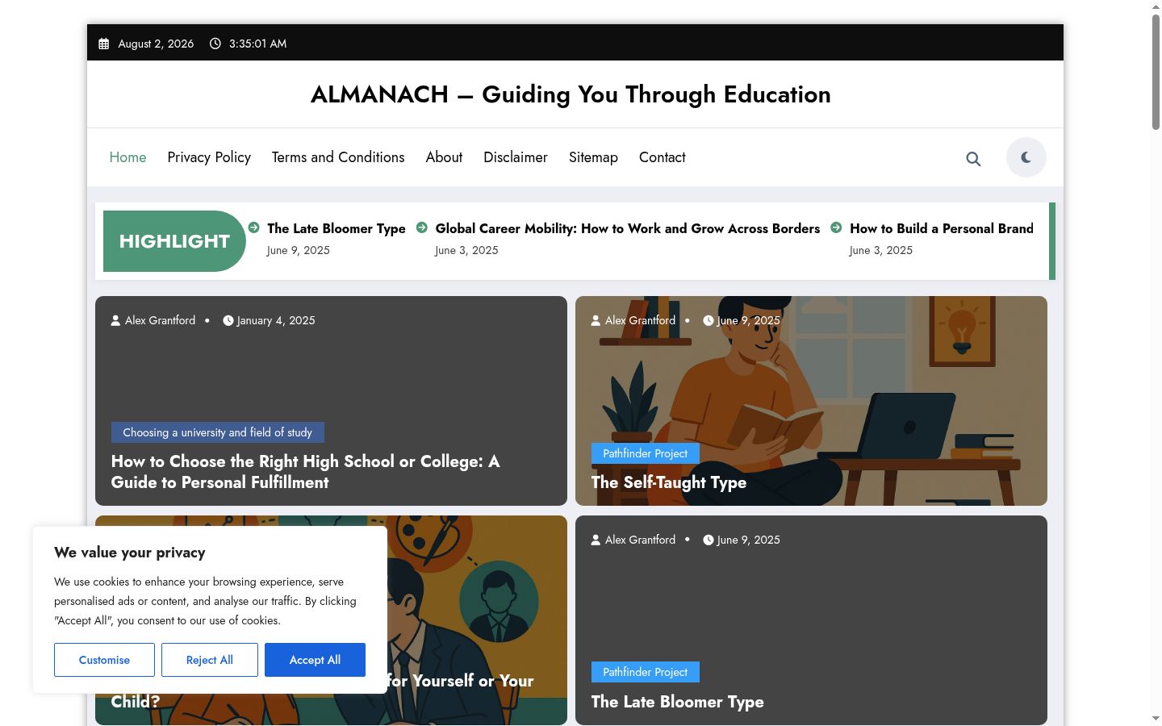Toggle dark mode moon switch
The width and height of the screenshot is (1162, 726).
[x=1026, y=157]
